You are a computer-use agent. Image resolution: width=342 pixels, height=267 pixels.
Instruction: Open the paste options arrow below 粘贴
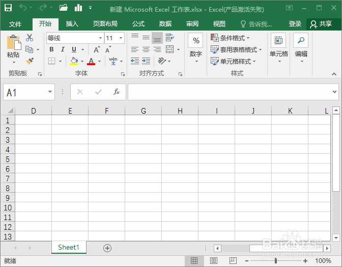click(14, 63)
